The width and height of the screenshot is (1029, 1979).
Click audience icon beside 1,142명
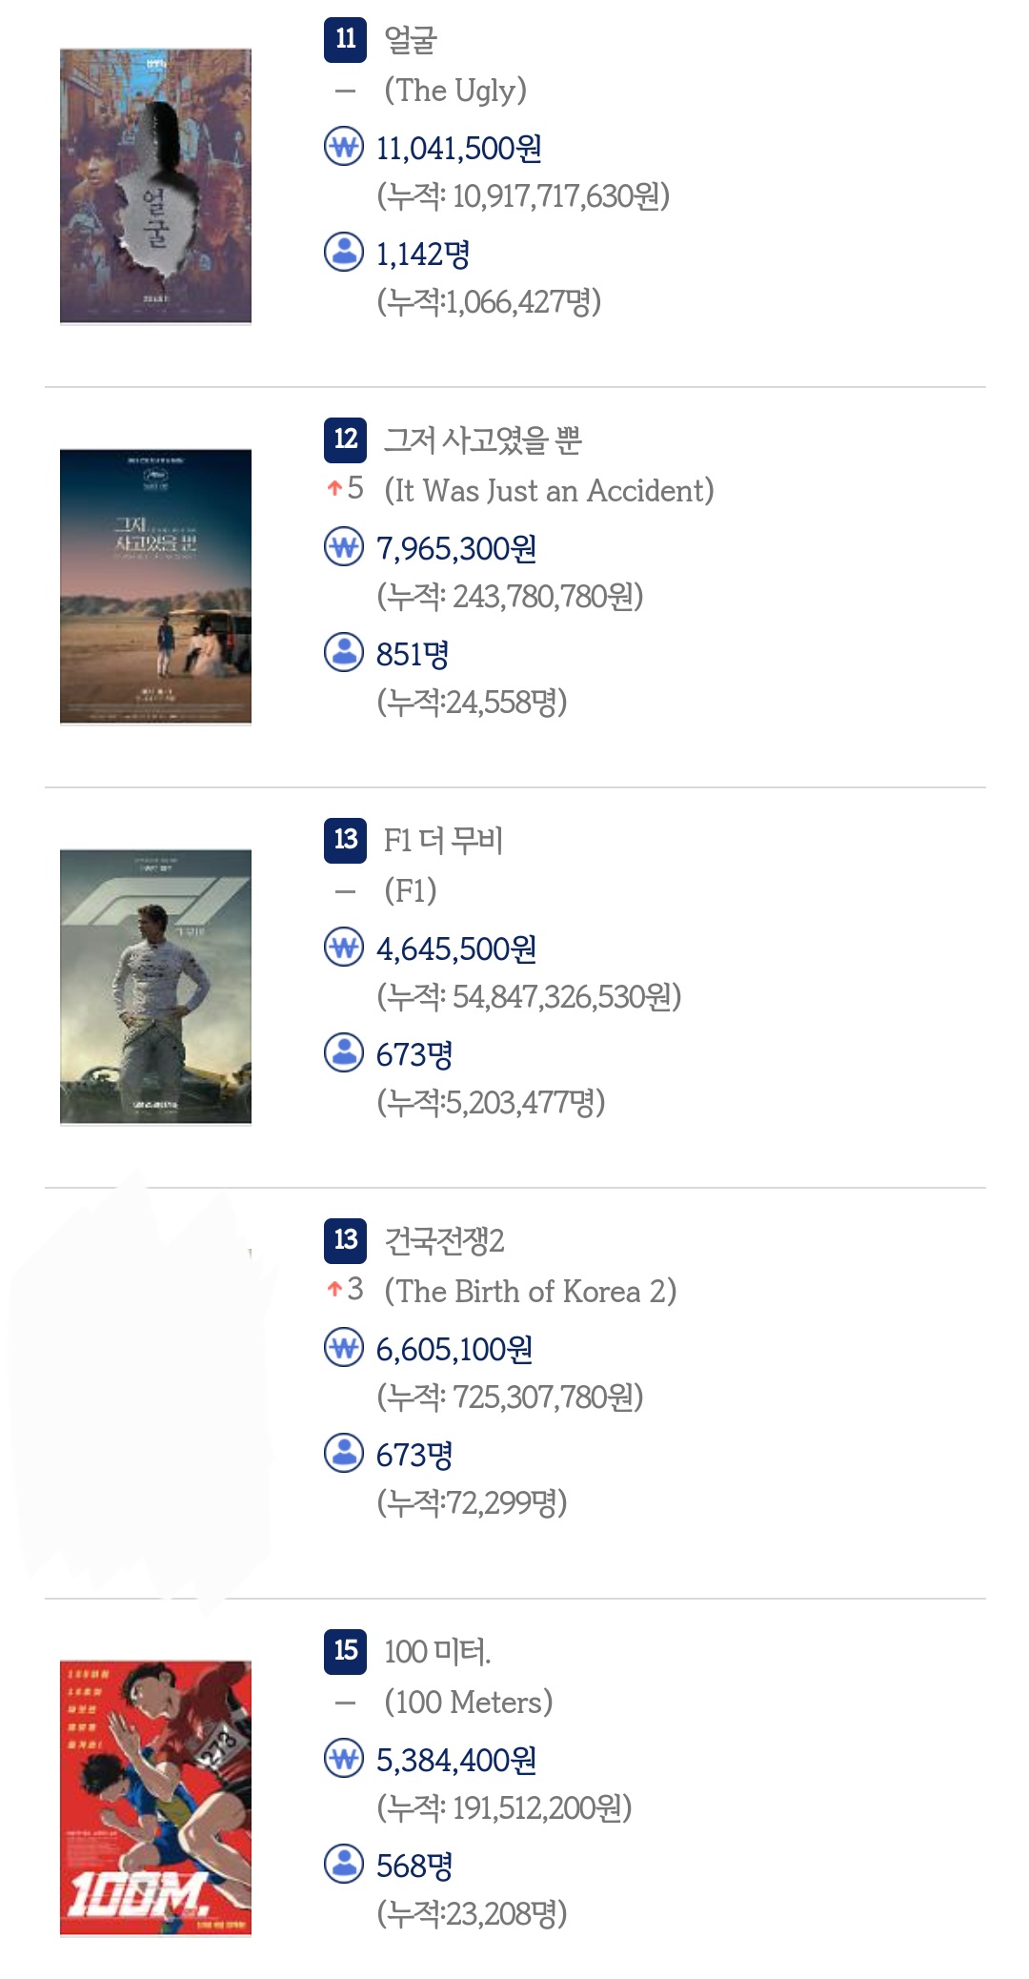tap(344, 252)
